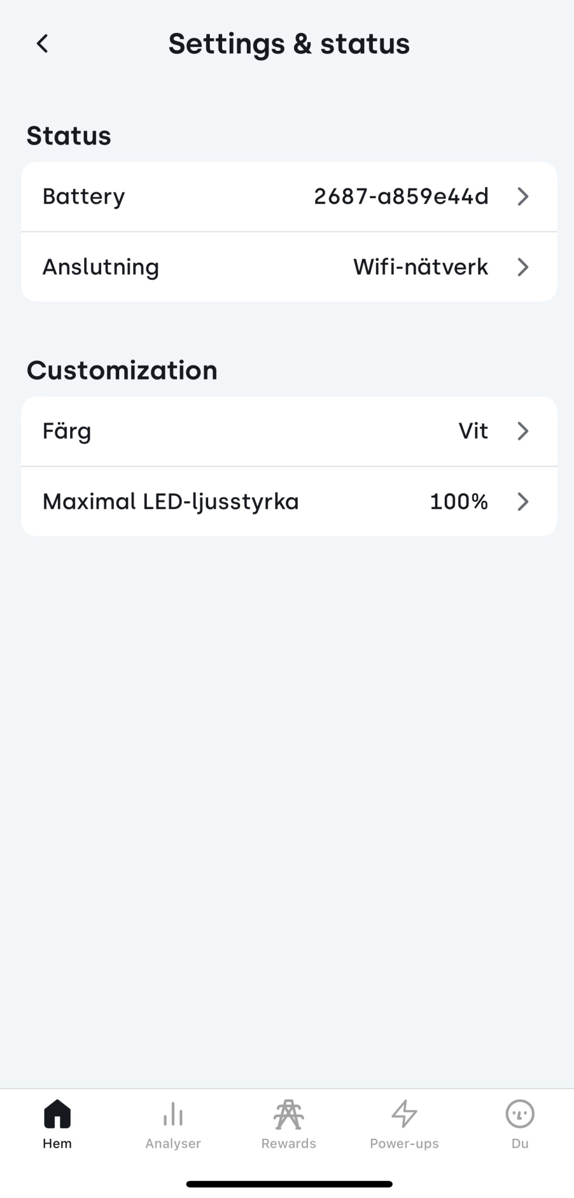Expand the Battery row chevron
Viewport: 574px width, 1198px height.
pyautogui.click(x=523, y=197)
